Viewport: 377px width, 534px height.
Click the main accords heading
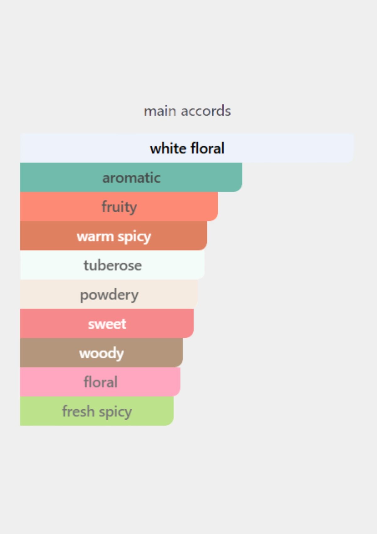[187, 111]
